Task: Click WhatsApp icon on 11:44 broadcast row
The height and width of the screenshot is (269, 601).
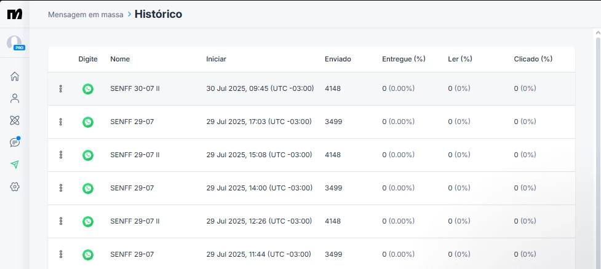Action: click(x=88, y=255)
